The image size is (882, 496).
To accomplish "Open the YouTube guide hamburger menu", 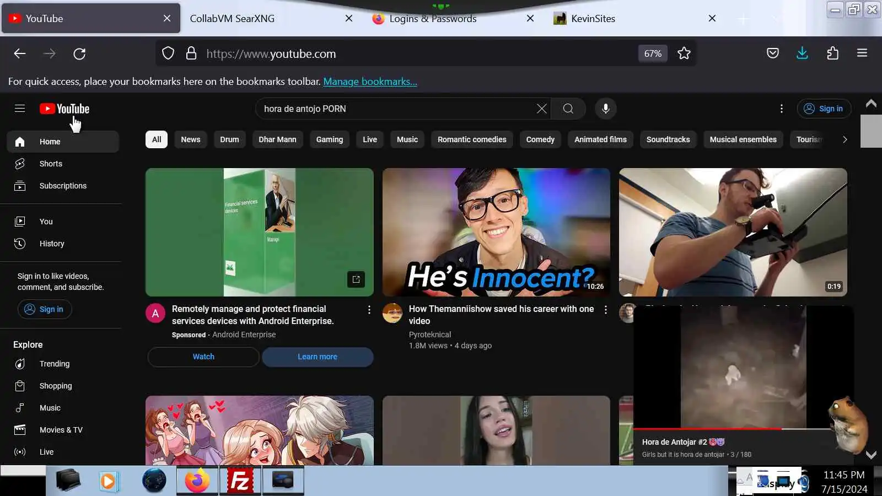I will point(20,109).
